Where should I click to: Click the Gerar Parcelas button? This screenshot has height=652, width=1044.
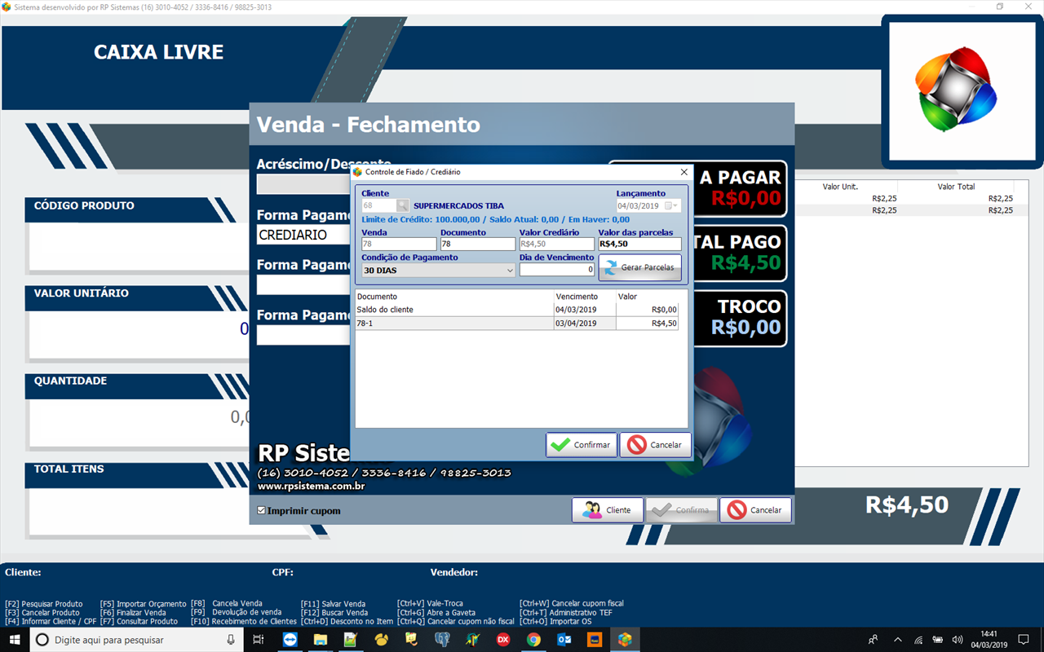639,267
